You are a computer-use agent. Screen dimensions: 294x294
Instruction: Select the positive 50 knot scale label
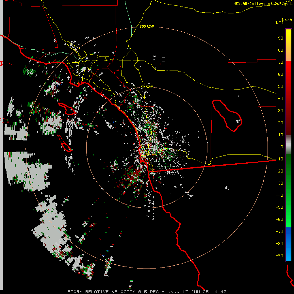281,87
